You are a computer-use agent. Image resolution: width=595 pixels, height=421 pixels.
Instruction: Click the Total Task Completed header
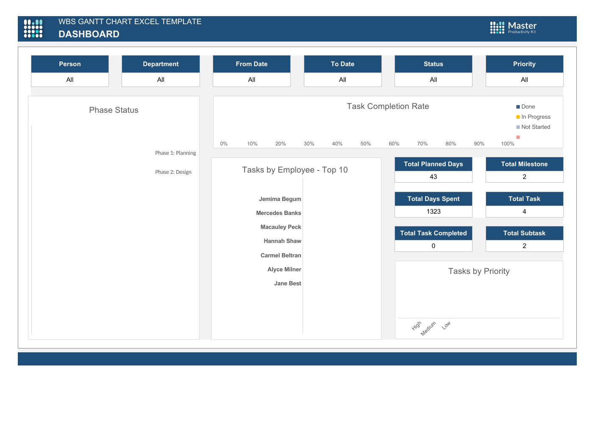coord(434,233)
